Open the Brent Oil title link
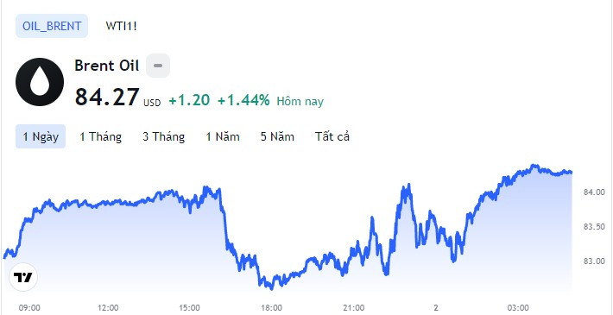Viewport: 613px width, 315px height. click(x=107, y=66)
